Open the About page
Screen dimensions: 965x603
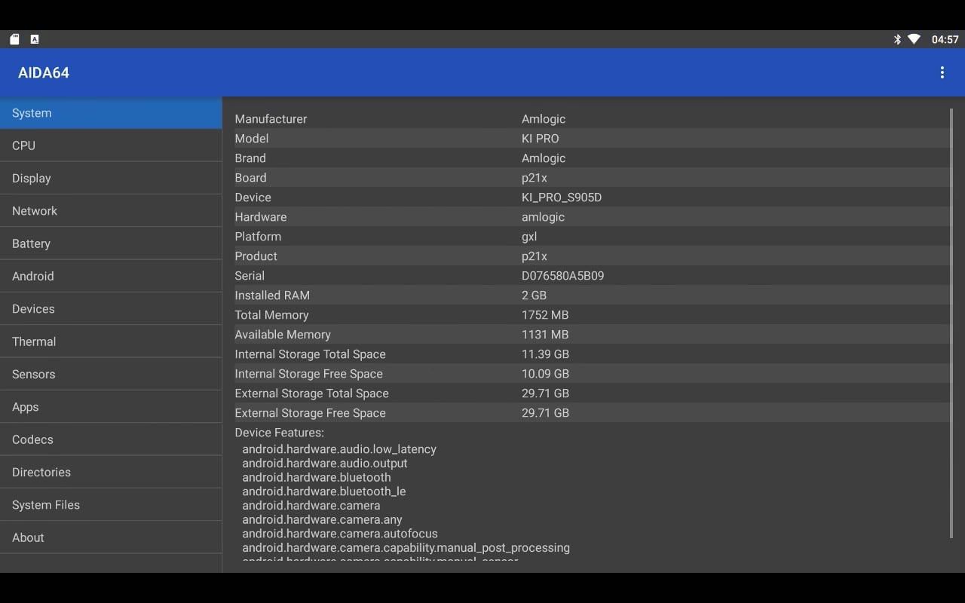[x=111, y=537]
